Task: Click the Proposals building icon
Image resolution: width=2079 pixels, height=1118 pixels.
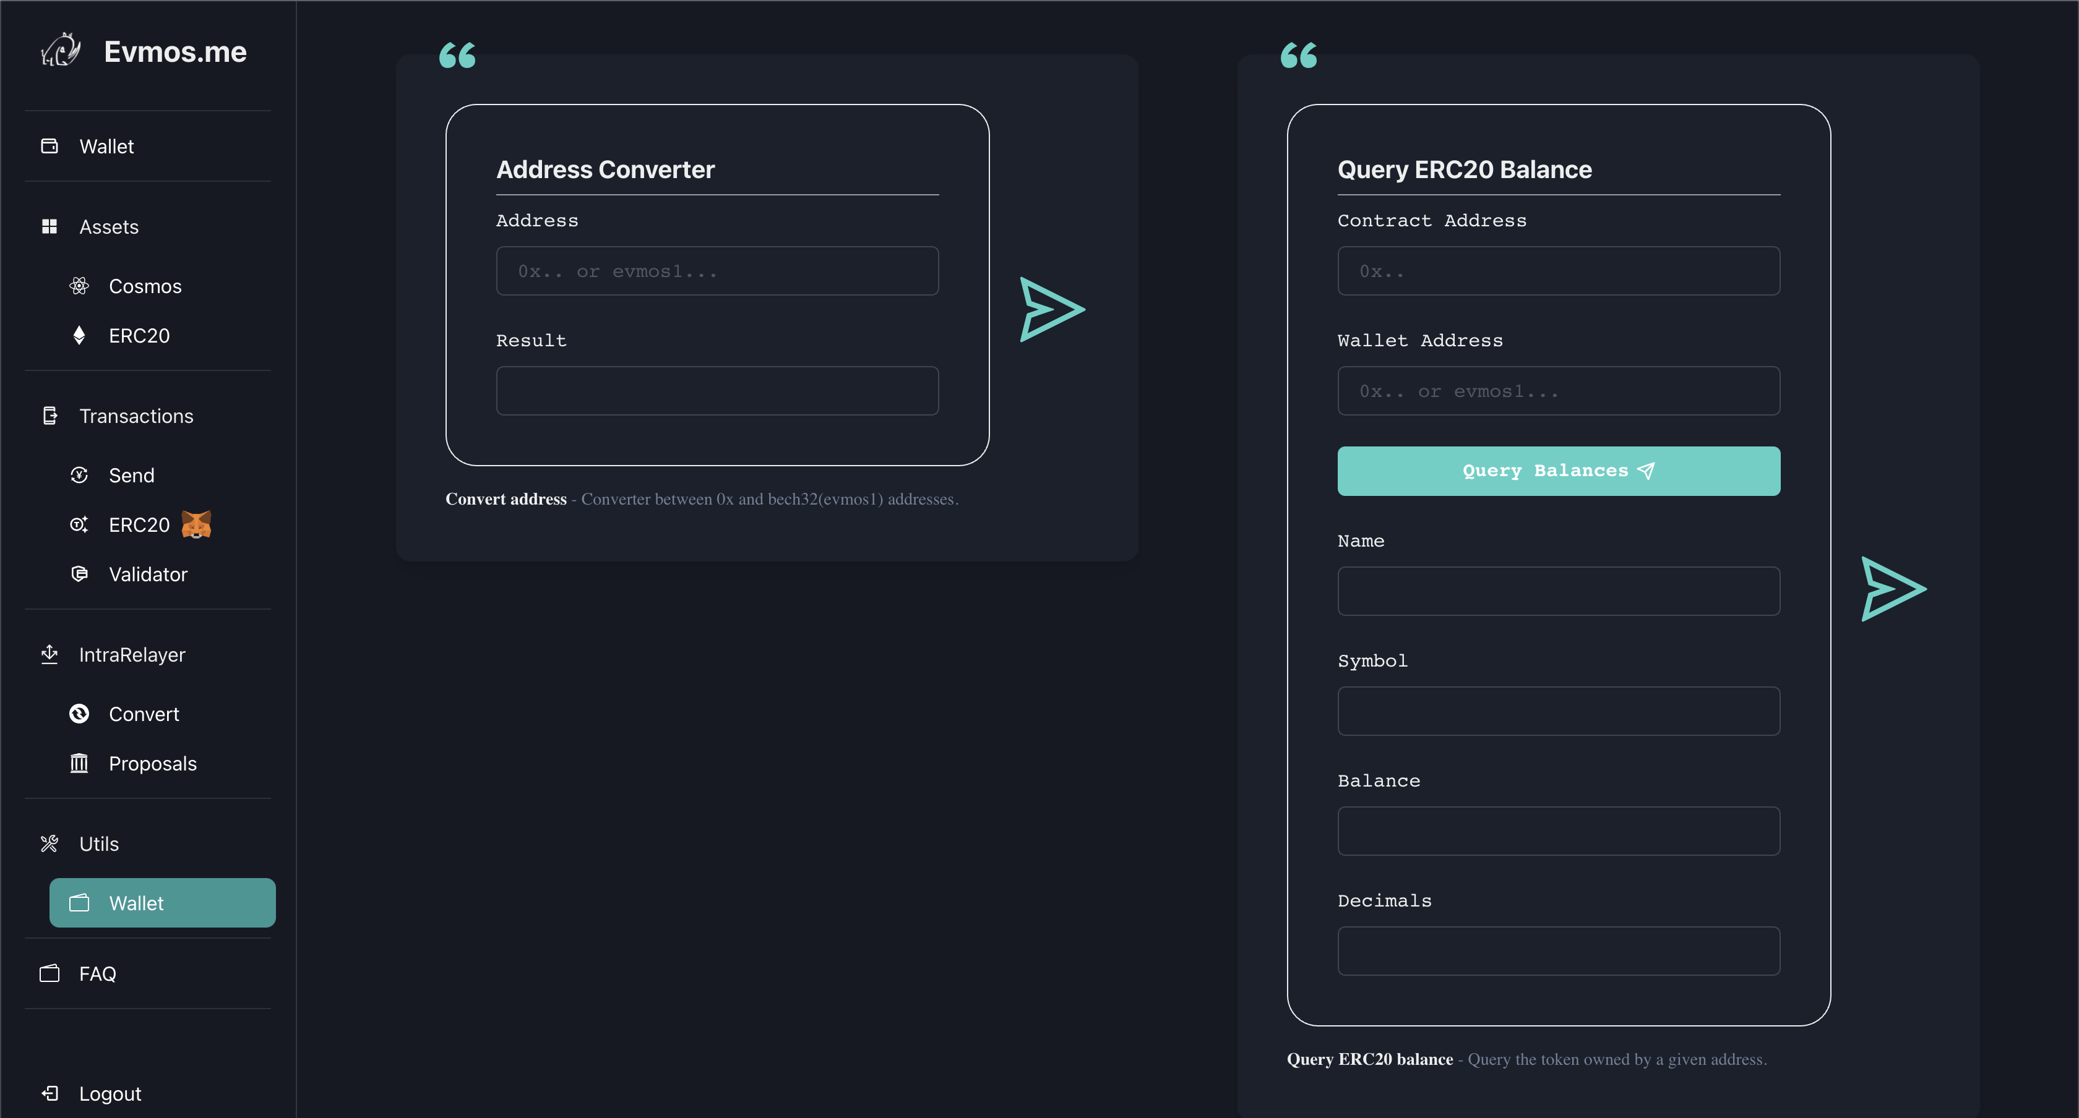Action: pos(79,763)
